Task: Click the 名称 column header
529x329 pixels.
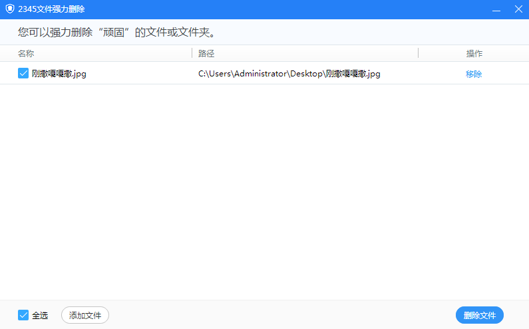Action: pos(26,53)
